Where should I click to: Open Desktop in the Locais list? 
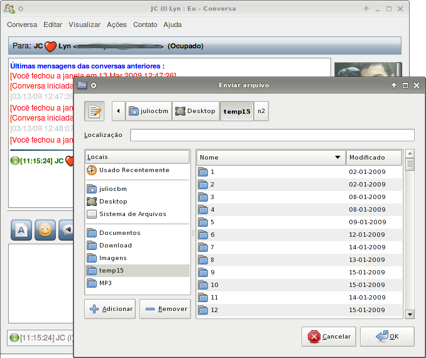tap(138, 202)
